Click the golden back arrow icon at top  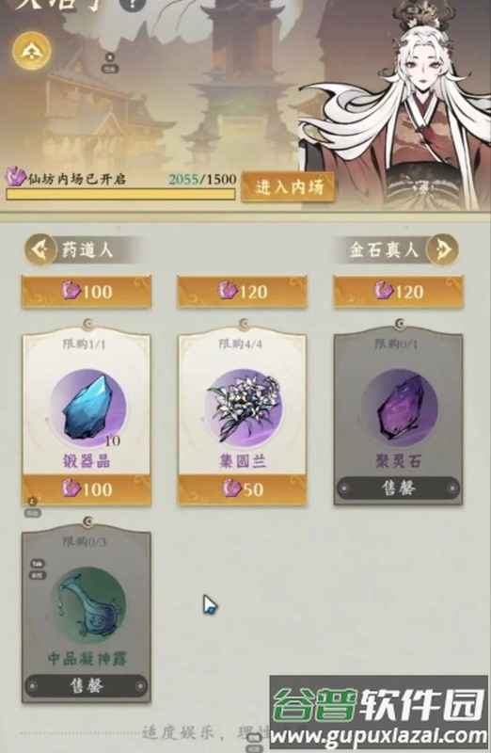32,51
